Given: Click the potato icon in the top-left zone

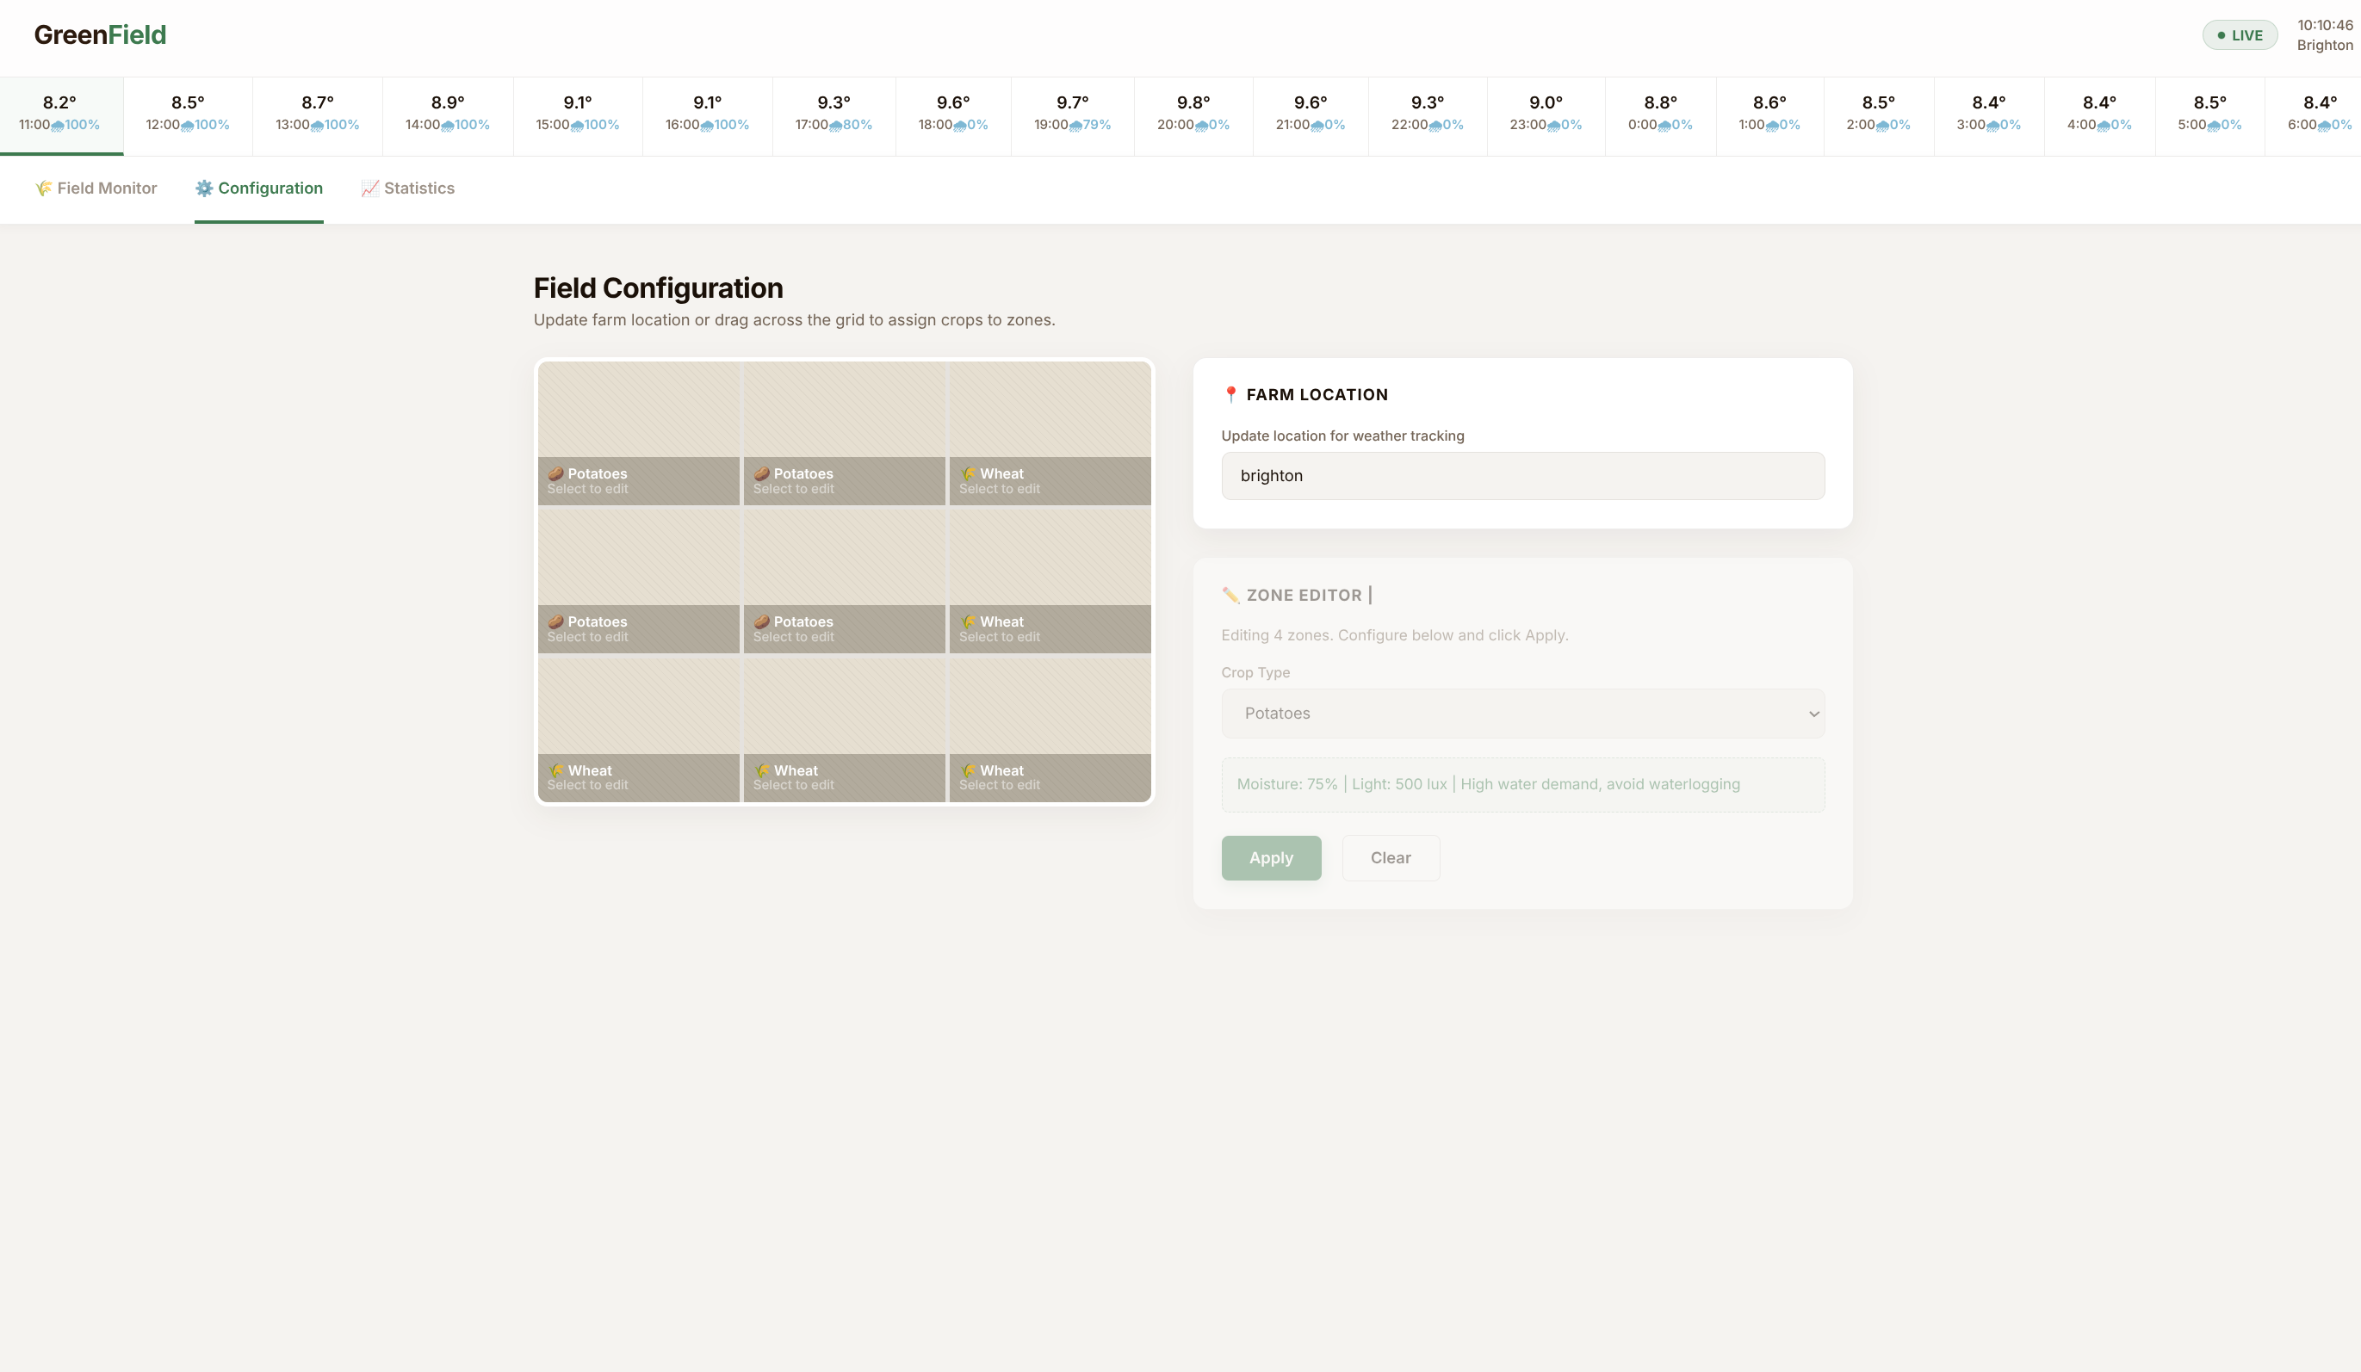Looking at the screenshot, I should [x=555, y=474].
